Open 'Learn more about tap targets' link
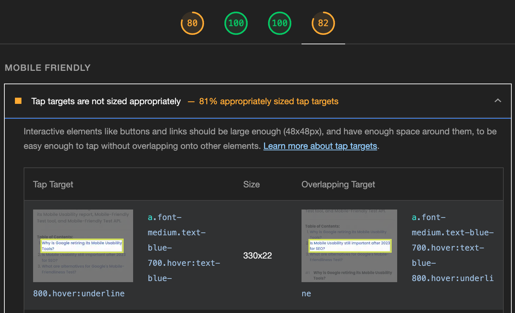 click(320, 146)
